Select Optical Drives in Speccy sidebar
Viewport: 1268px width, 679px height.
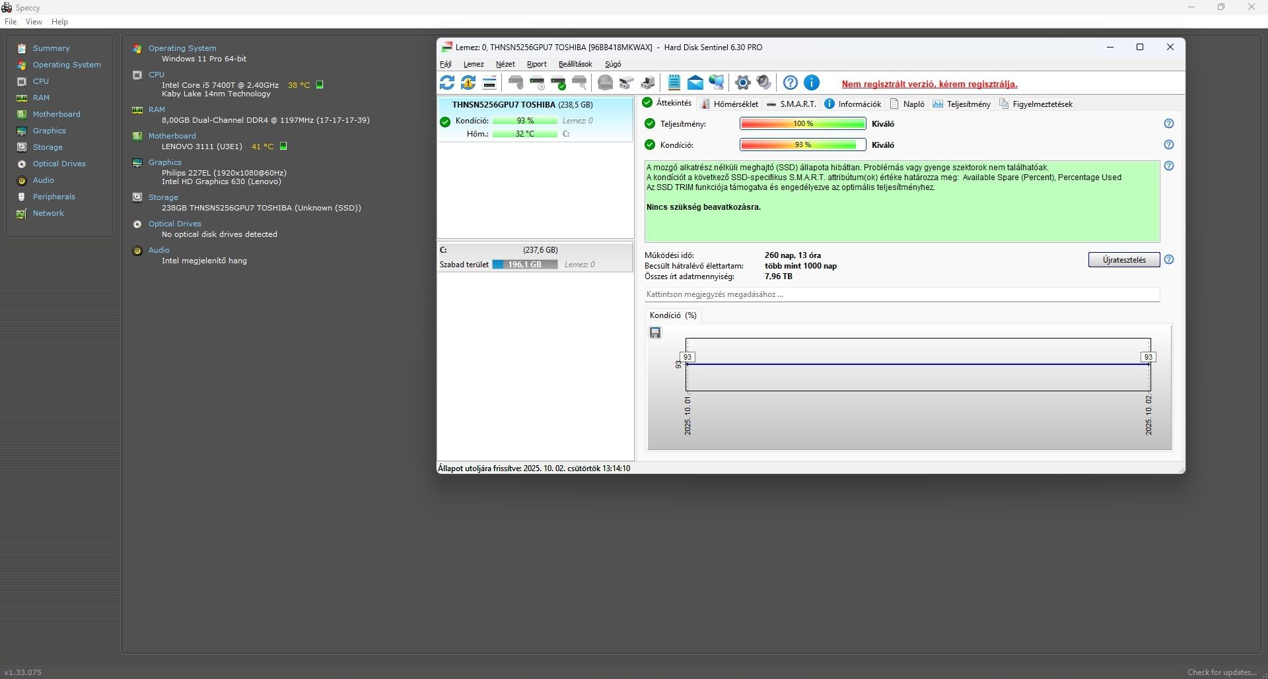tap(59, 164)
